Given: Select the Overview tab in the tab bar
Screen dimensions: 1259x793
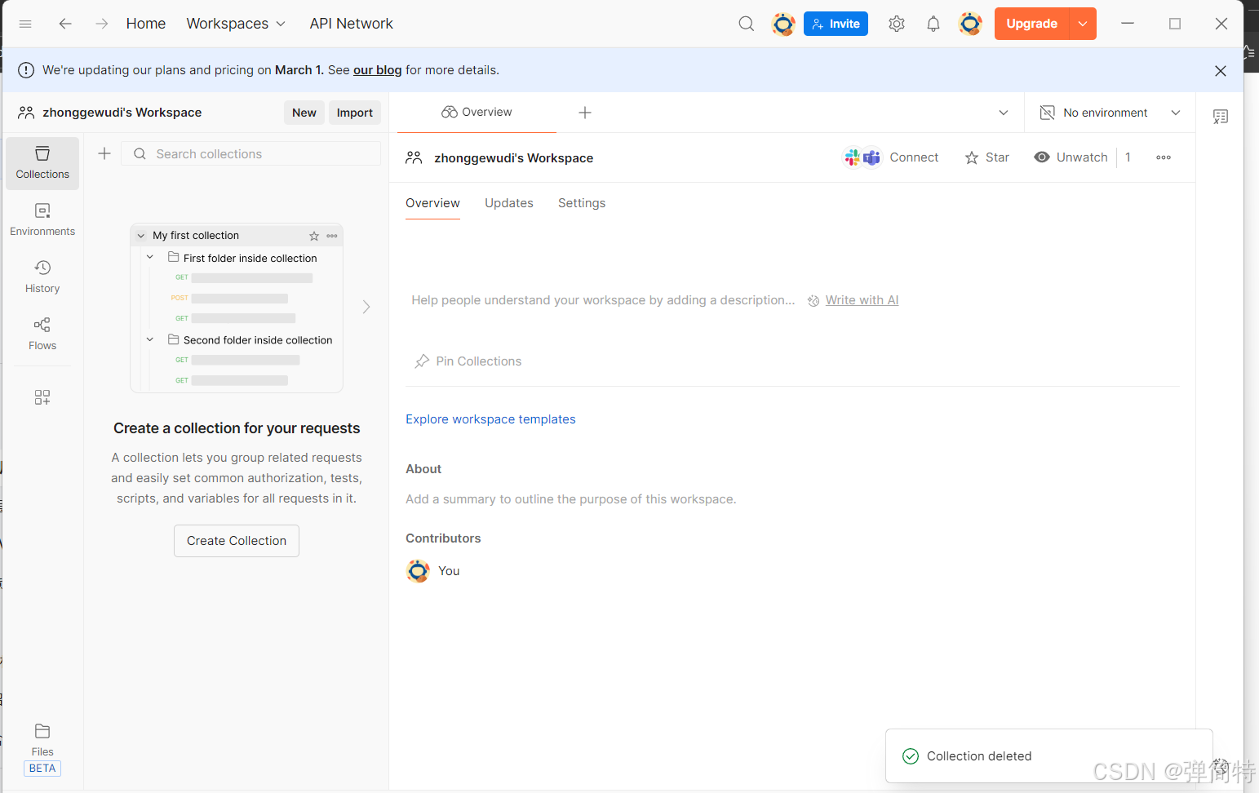Looking at the screenshot, I should click(477, 113).
